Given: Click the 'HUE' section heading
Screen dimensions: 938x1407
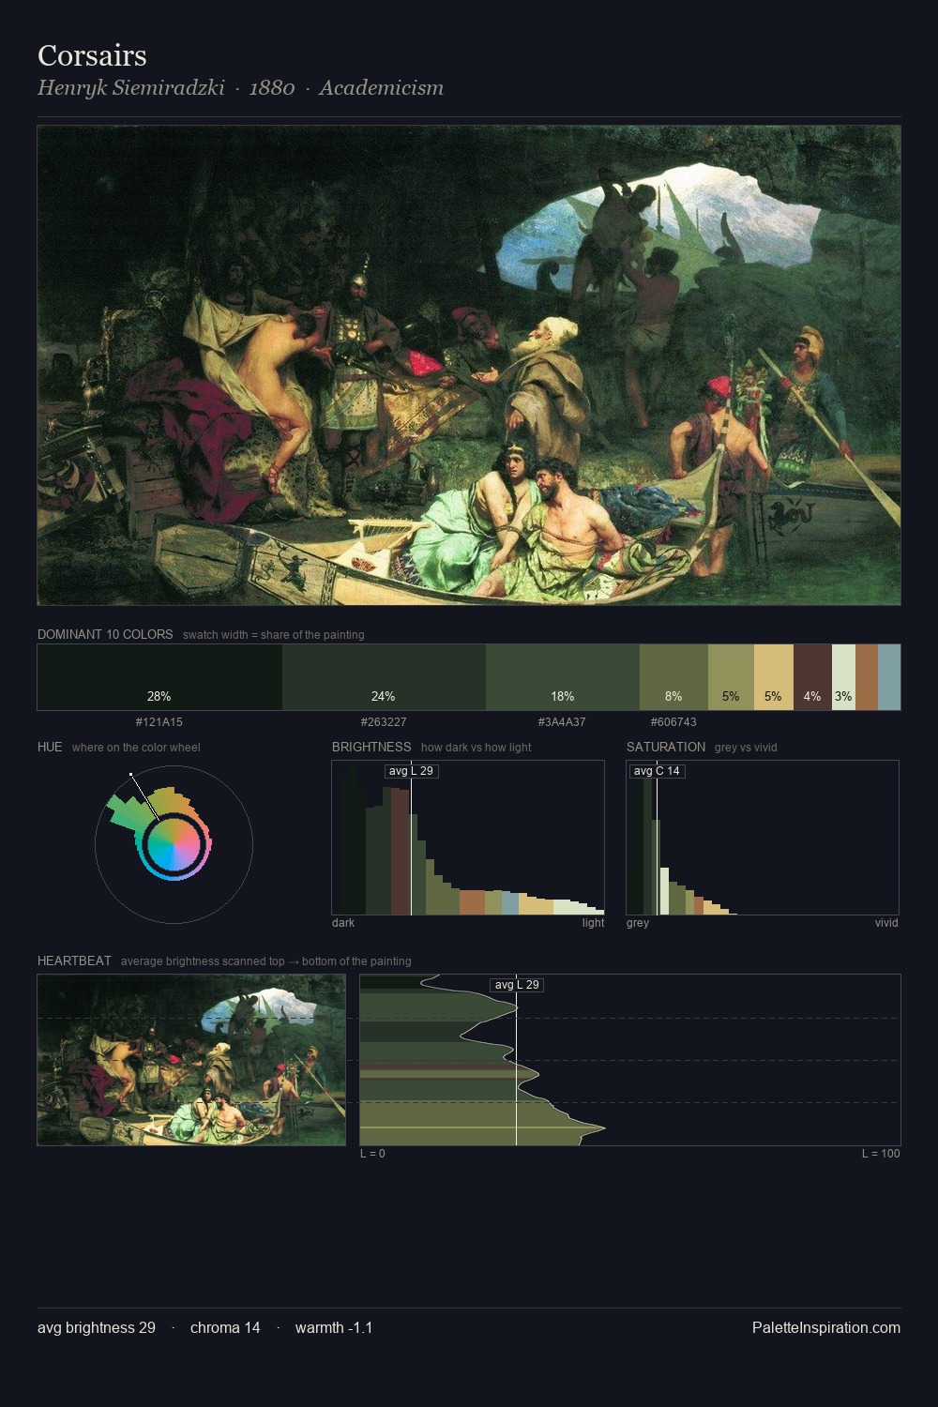Looking at the screenshot, I should click(50, 747).
